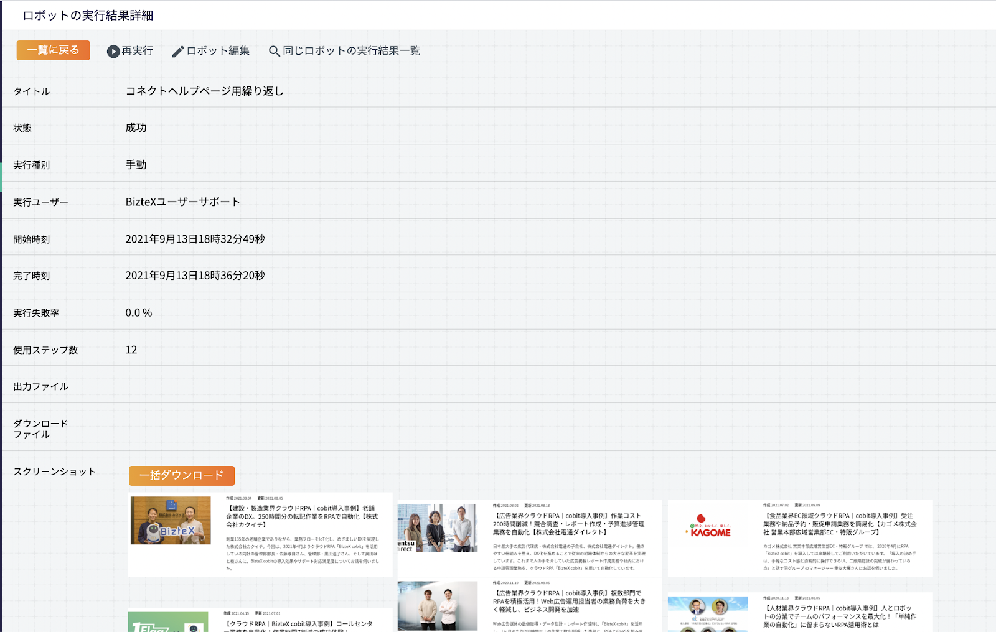This screenshot has width=996, height=632.
Task: Click the 使用ステップ数 row label
Action: [45, 350]
